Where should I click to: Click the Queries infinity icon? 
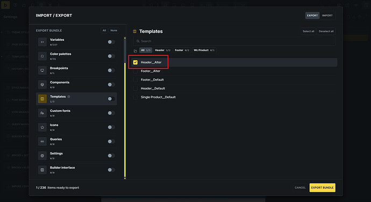[x=42, y=141]
